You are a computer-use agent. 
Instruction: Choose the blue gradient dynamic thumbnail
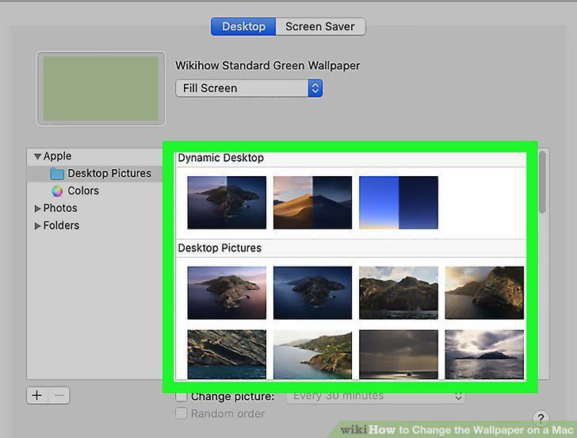tap(399, 202)
